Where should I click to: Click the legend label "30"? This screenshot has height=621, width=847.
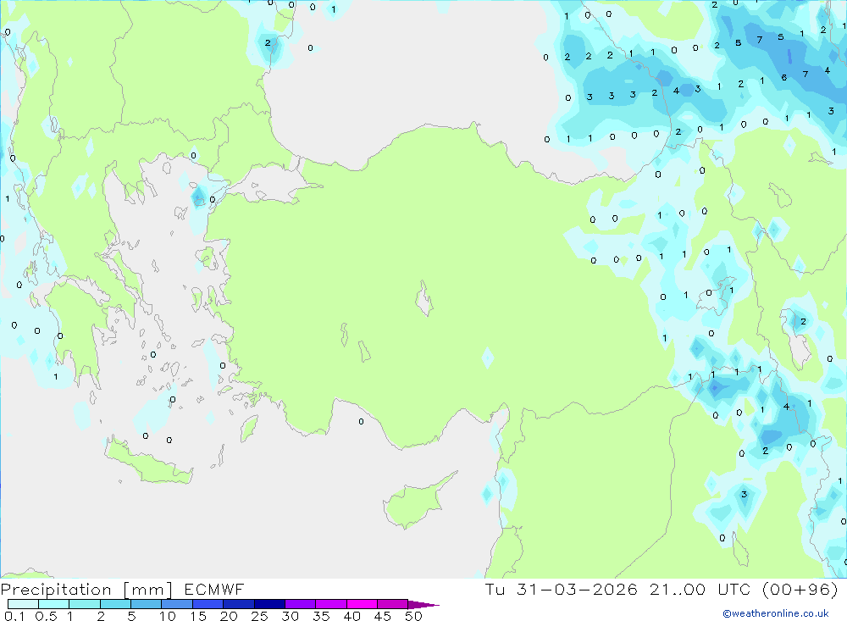[x=291, y=616]
